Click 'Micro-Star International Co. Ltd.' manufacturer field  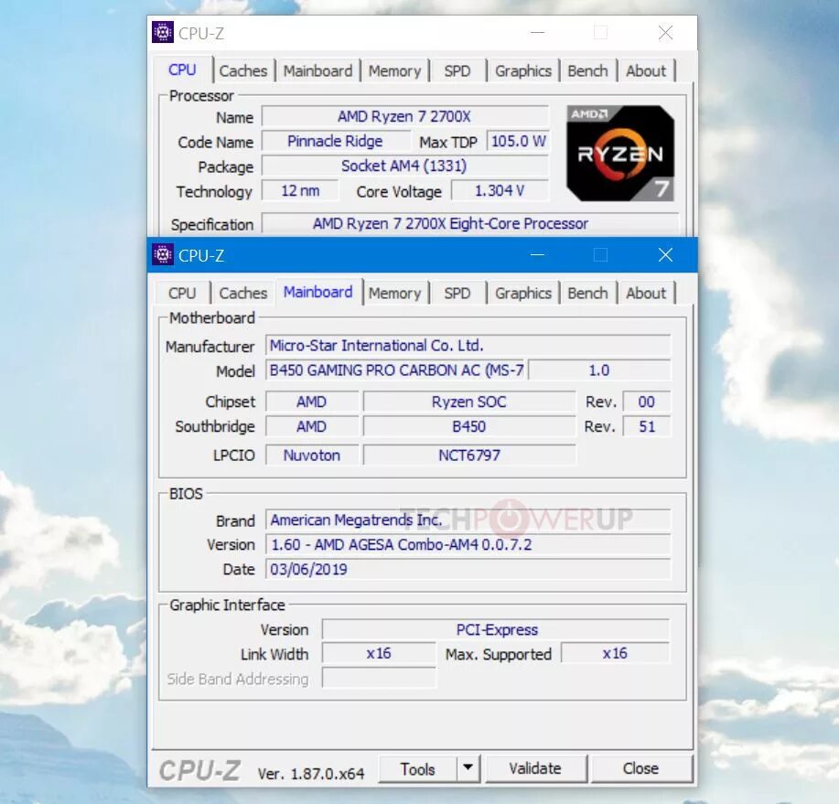click(468, 346)
